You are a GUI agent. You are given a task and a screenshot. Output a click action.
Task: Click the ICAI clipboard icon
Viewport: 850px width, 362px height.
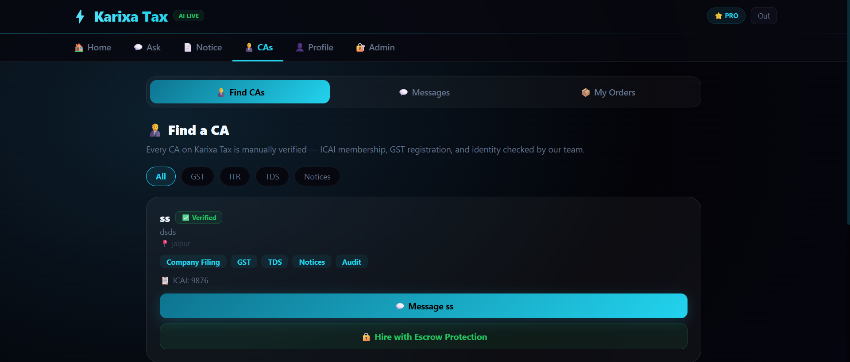pyautogui.click(x=165, y=281)
